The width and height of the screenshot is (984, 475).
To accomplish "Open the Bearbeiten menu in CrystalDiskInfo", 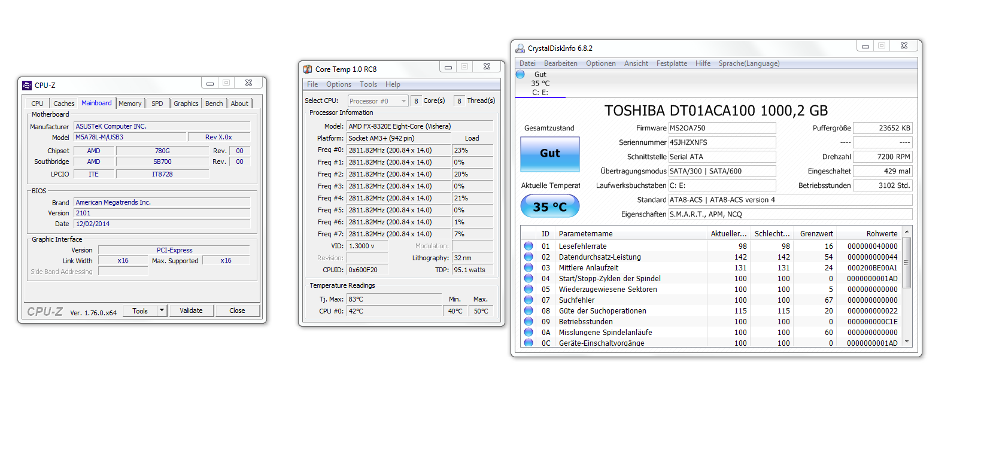I will [561, 63].
